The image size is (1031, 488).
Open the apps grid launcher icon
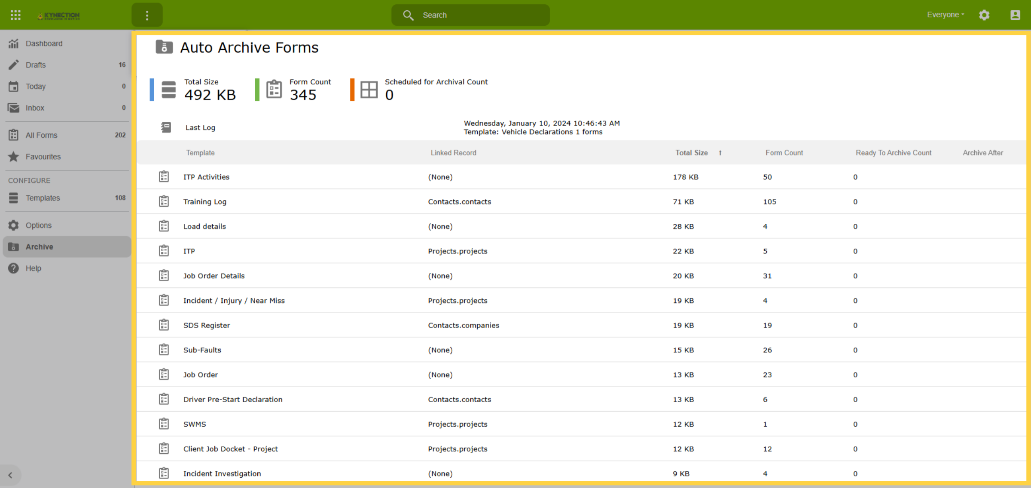click(15, 15)
